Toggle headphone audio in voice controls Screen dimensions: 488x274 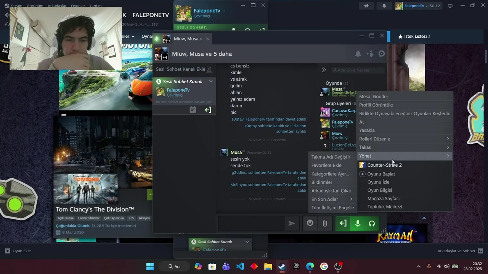(372, 223)
